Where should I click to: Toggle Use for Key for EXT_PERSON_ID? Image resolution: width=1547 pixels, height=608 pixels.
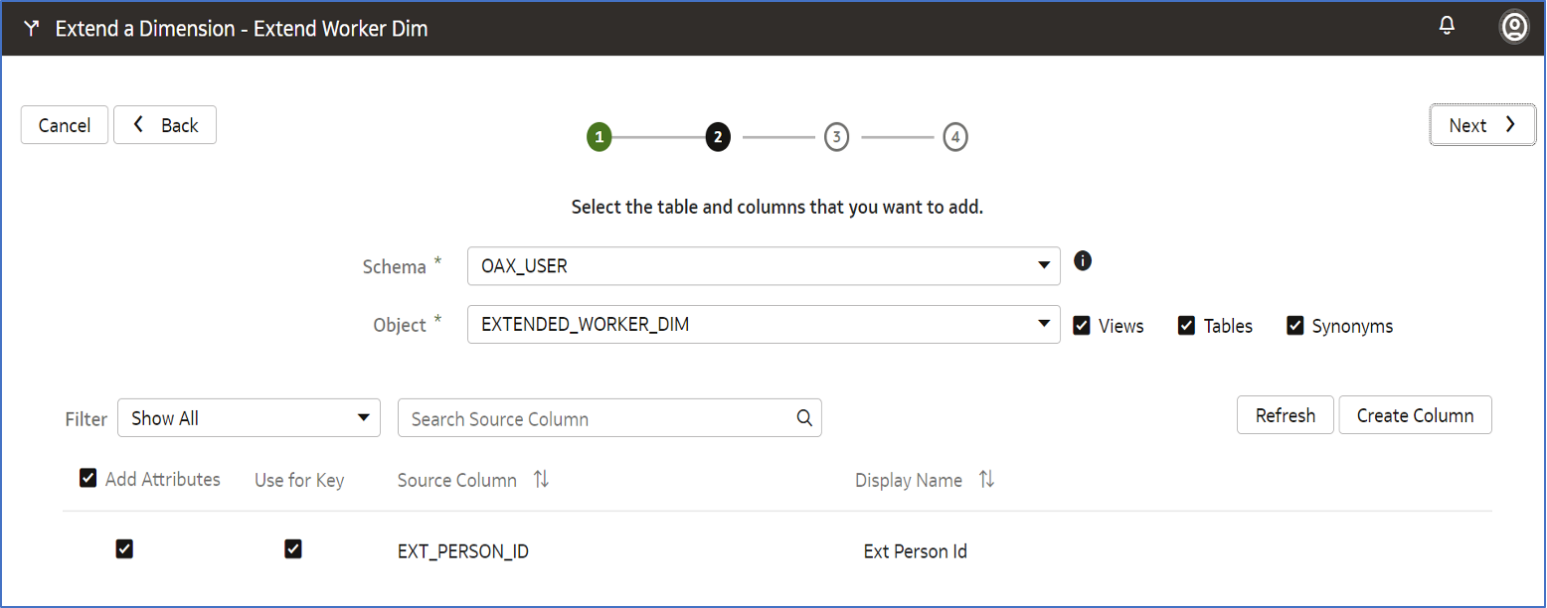292,548
